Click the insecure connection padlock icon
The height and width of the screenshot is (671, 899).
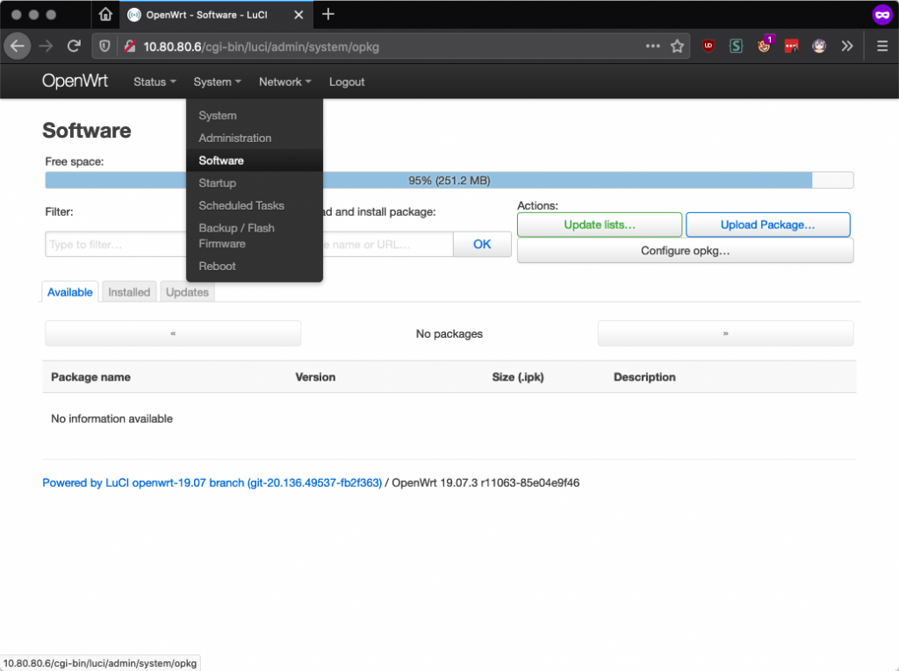pyautogui.click(x=130, y=46)
